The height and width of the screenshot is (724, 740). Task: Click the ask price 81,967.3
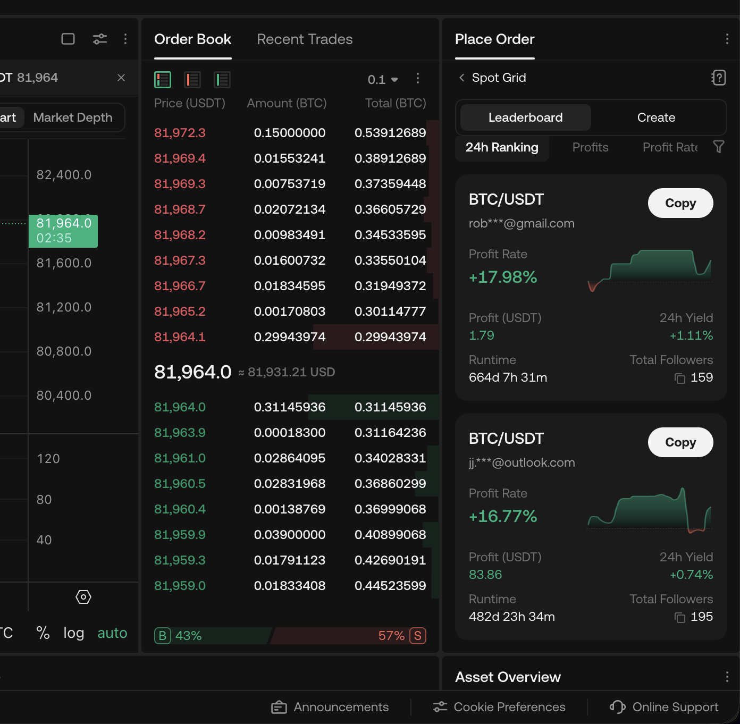point(180,260)
